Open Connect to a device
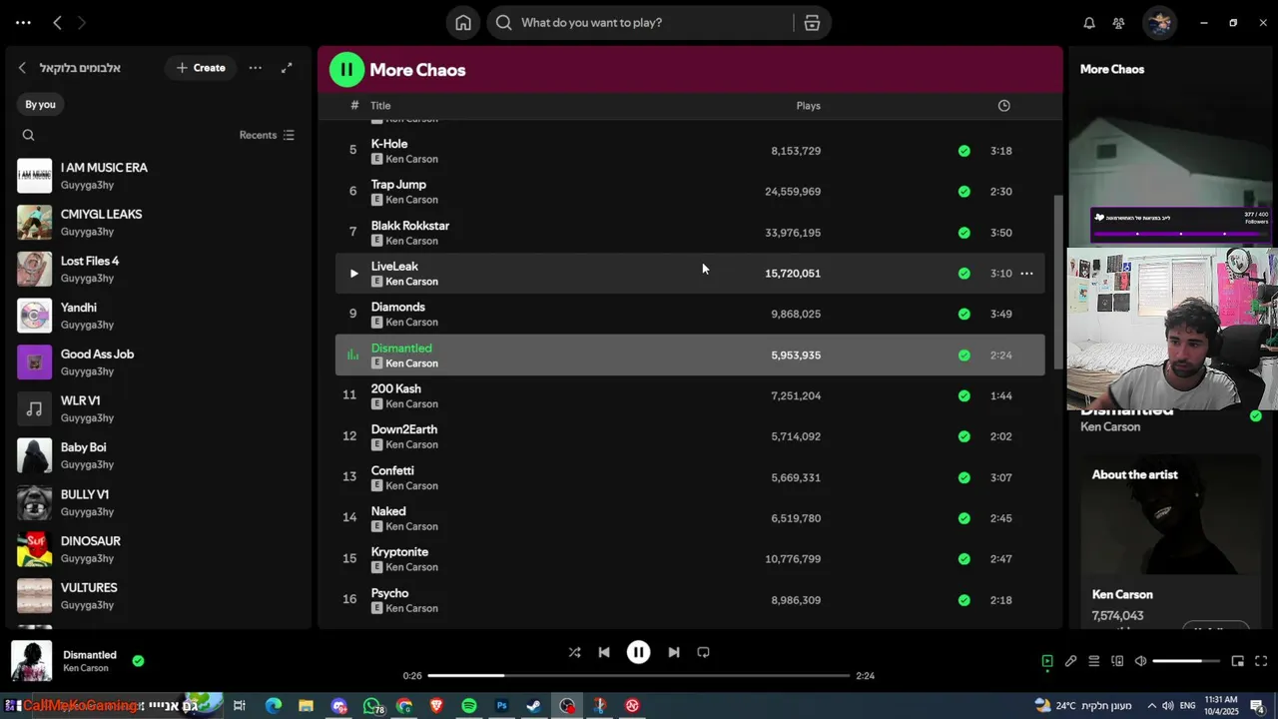 tap(1117, 661)
